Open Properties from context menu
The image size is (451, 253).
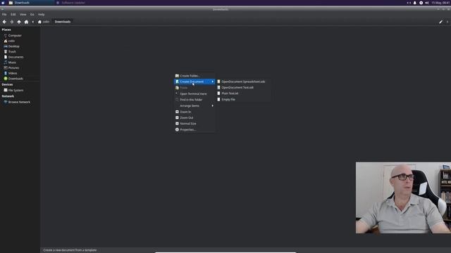point(194,129)
